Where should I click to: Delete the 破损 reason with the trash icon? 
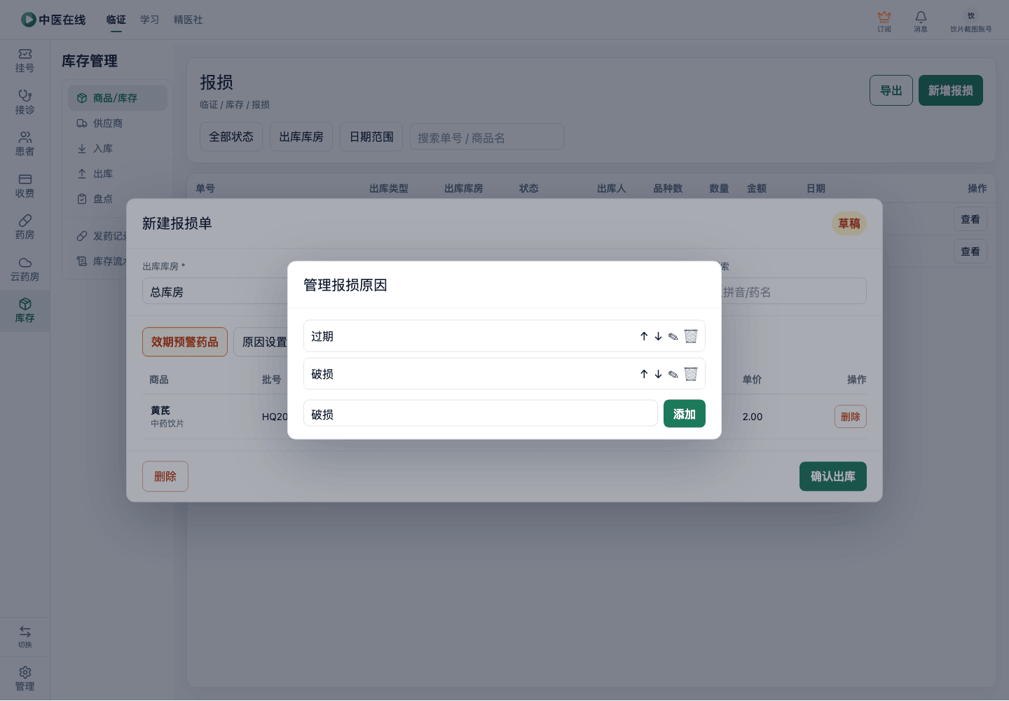point(691,374)
